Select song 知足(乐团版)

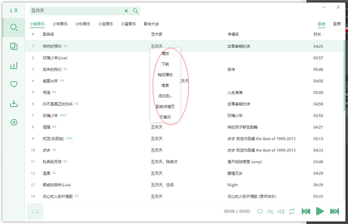click(x=53, y=139)
